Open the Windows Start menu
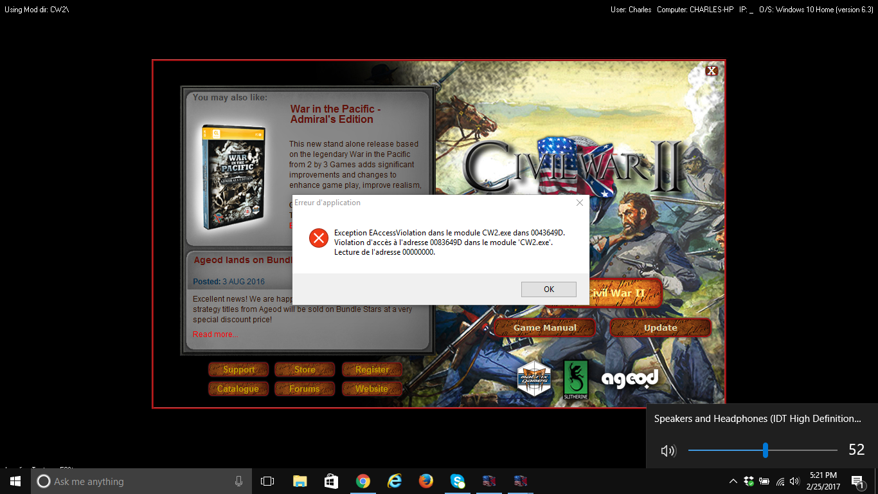 point(15,481)
